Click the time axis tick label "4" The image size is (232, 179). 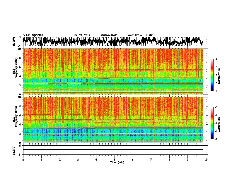(x=96, y=160)
